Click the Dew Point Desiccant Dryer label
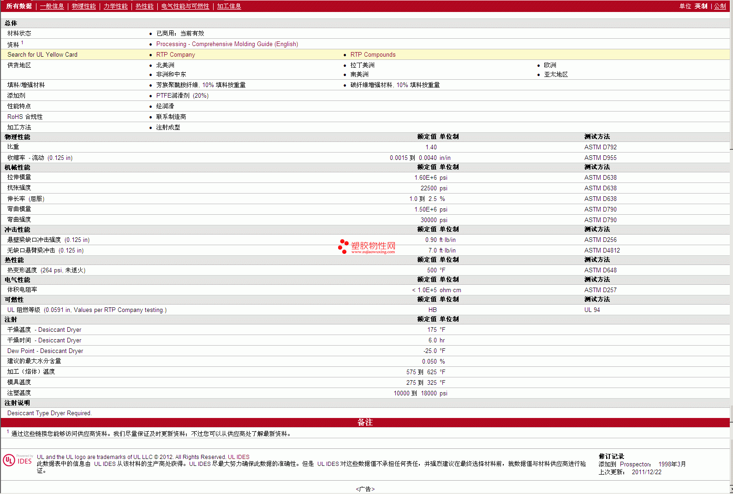Image resolution: width=733 pixels, height=494 pixels. (45, 351)
